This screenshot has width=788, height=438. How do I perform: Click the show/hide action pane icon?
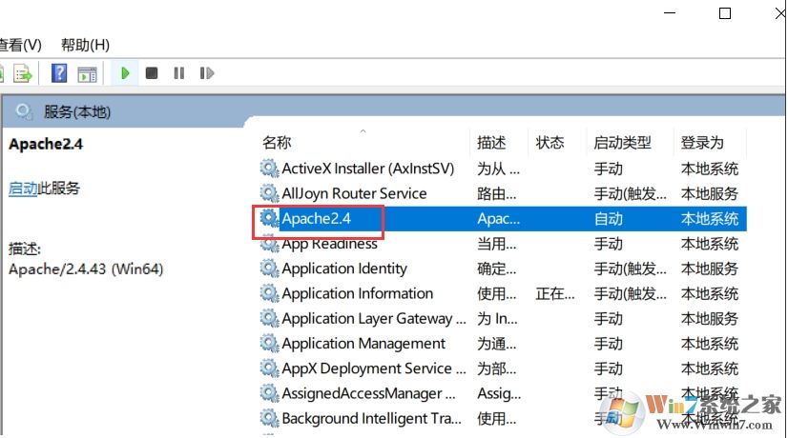[87, 74]
